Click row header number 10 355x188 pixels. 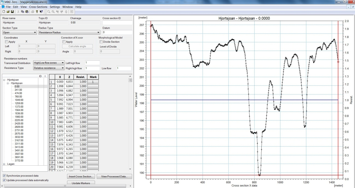click(52, 122)
